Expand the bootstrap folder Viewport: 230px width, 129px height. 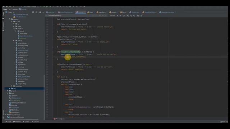[x=12, y=86]
